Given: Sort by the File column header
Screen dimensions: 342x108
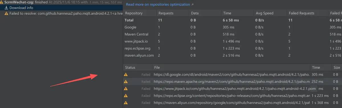Looking at the screenshot, I should tap(157, 68).
